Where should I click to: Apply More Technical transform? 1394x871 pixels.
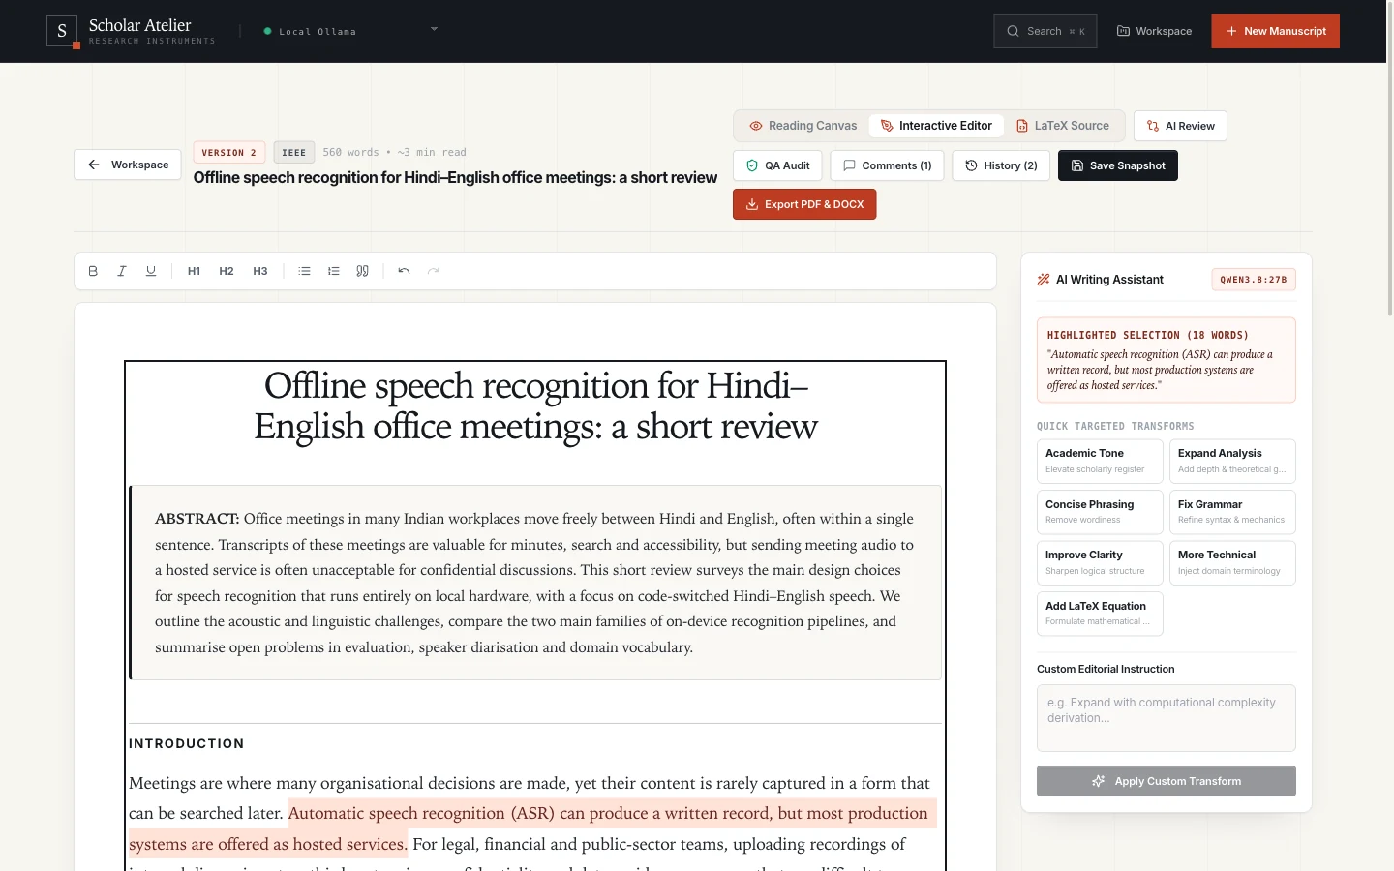point(1232,562)
